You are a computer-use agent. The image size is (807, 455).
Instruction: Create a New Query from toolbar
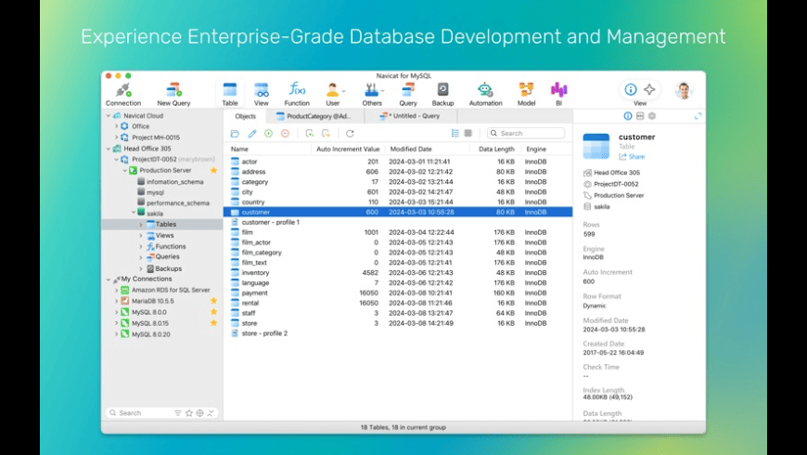pos(173,95)
